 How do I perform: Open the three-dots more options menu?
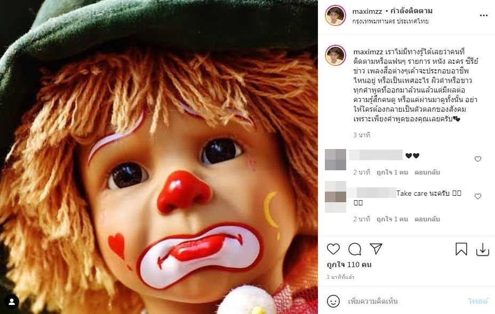[x=484, y=15]
